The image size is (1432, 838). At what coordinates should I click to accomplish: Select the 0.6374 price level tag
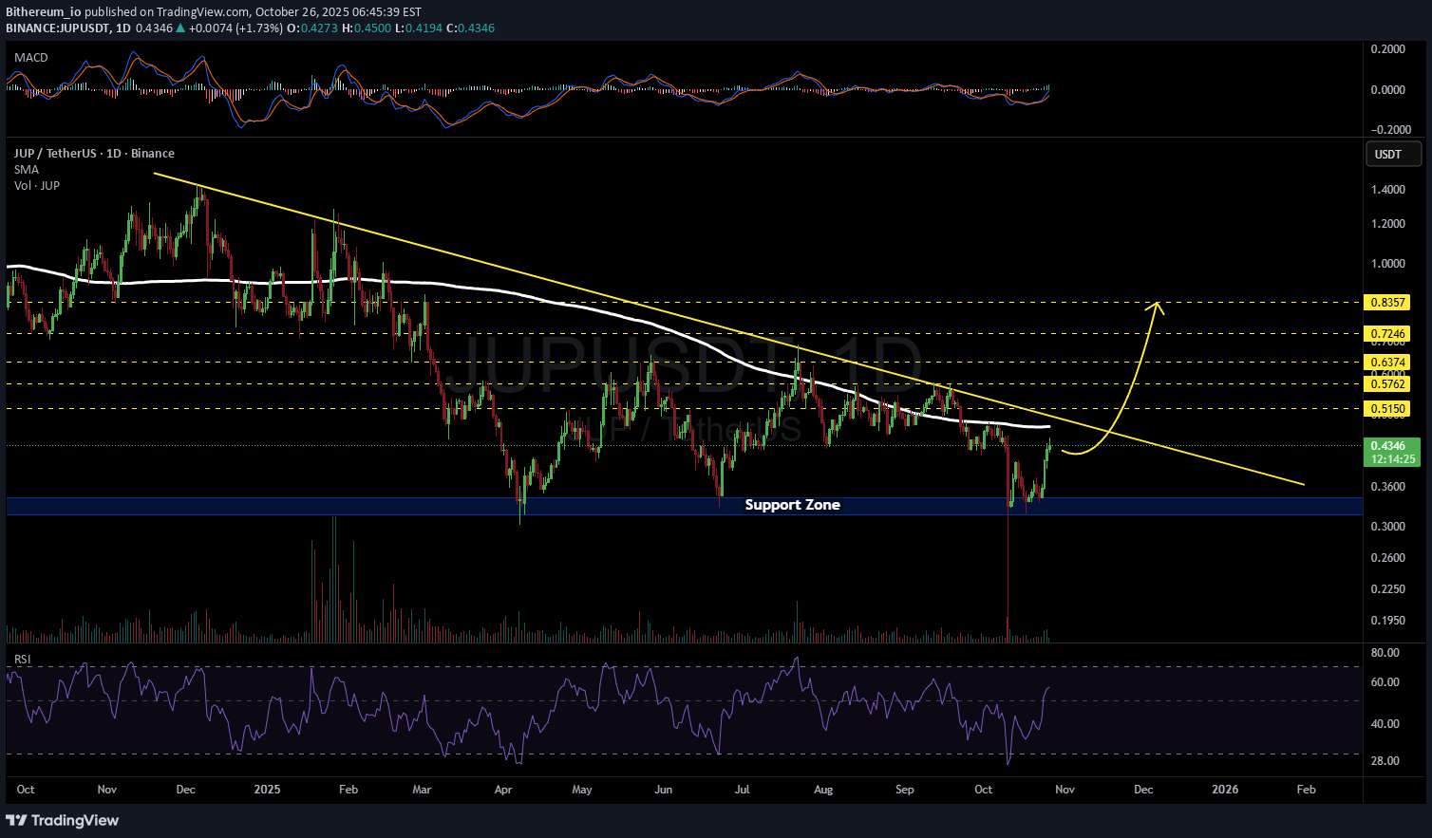click(x=1386, y=363)
